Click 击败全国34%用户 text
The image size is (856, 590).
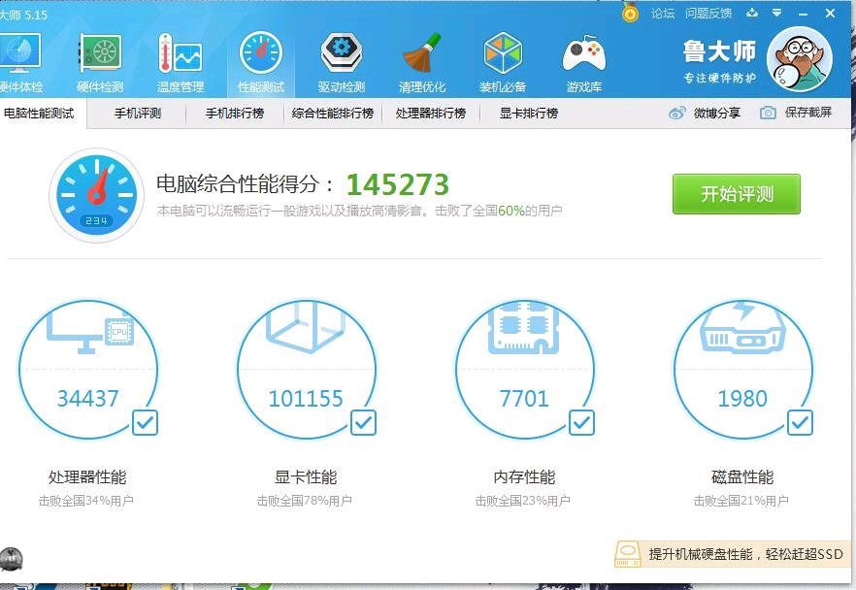[86, 501]
